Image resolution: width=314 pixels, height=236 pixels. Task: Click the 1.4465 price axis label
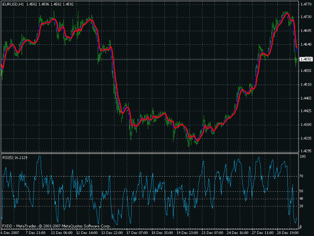306,98
